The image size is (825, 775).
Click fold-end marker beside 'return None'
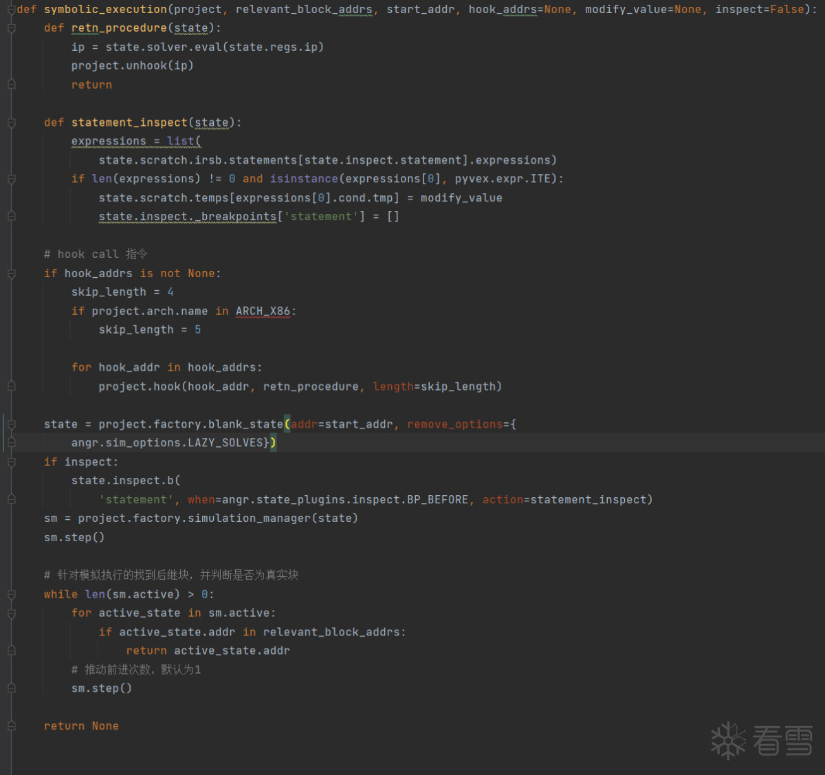coord(12,726)
